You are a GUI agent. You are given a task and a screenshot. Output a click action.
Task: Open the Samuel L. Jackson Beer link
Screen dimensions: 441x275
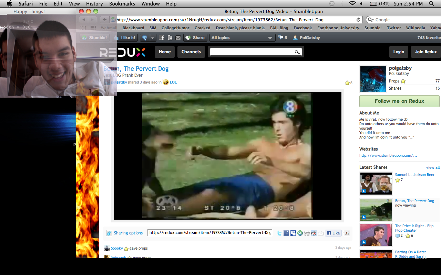point(414,175)
